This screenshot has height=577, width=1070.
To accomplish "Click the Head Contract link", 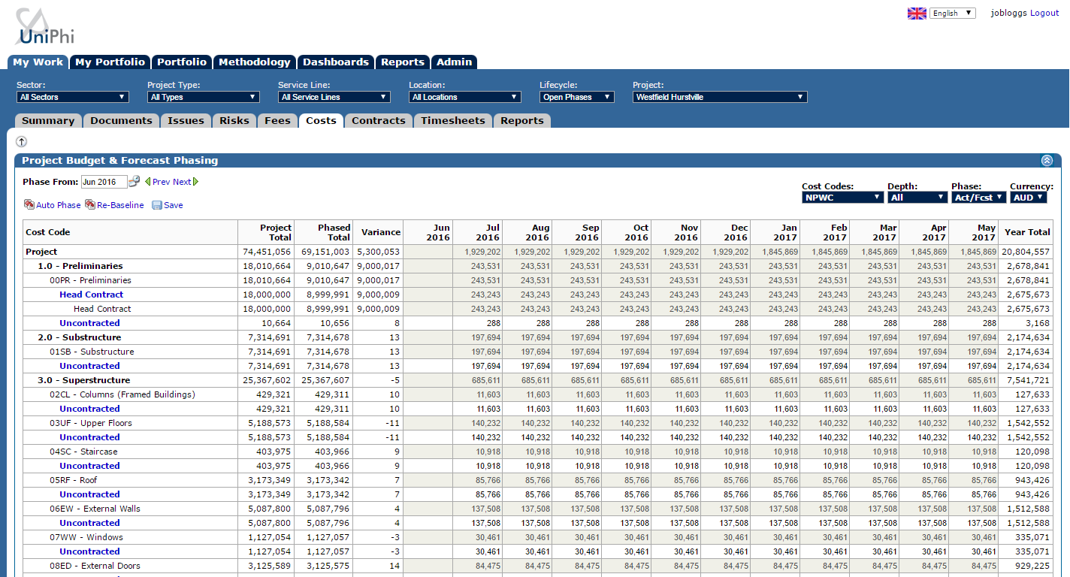I will pos(91,295).
